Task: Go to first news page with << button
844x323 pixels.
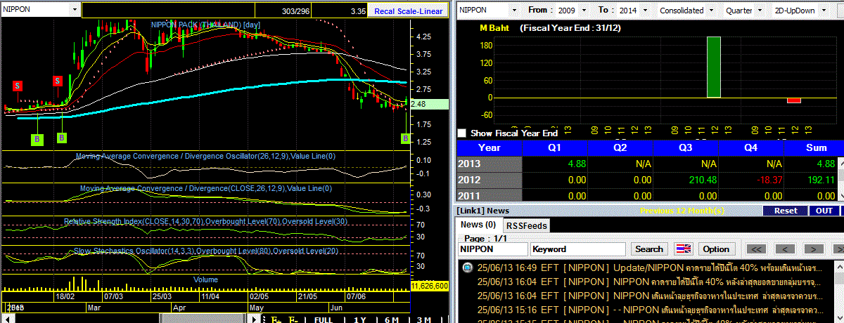Action: 757,249
